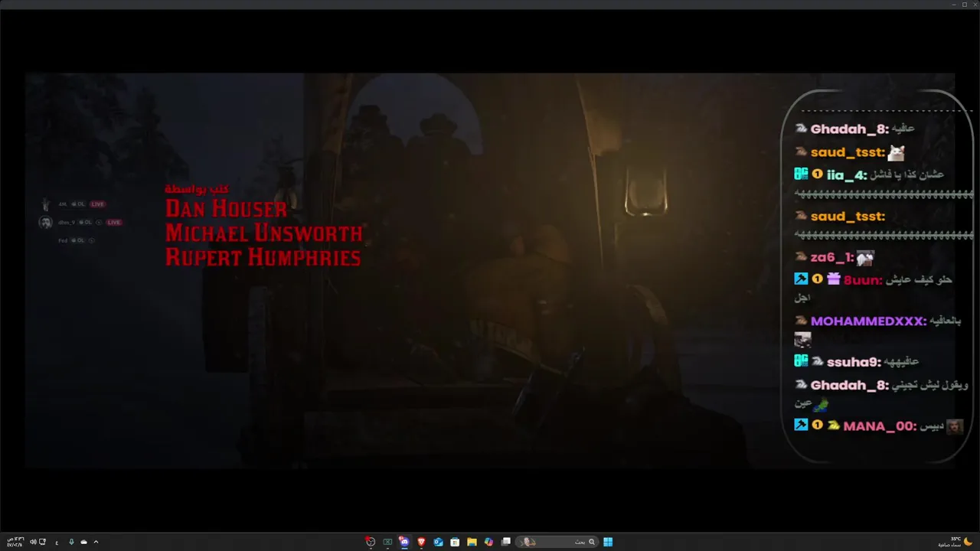Open the green download arrow tray icon
This screenshot has width=980, height=551.
tap(71, 542)
